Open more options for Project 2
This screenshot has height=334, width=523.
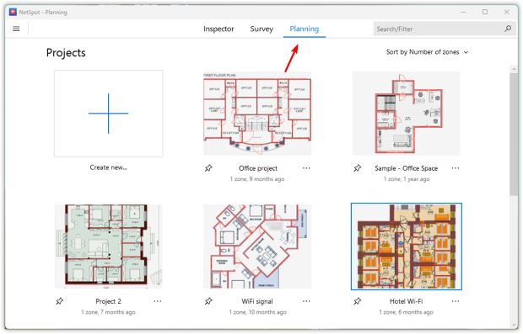pos(158,301)
